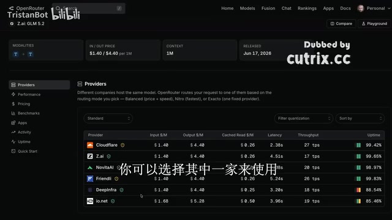This screenshot has height=220, width=392.
Task: Click the Cloudflare provider logo icon
Action: point(90,145)
